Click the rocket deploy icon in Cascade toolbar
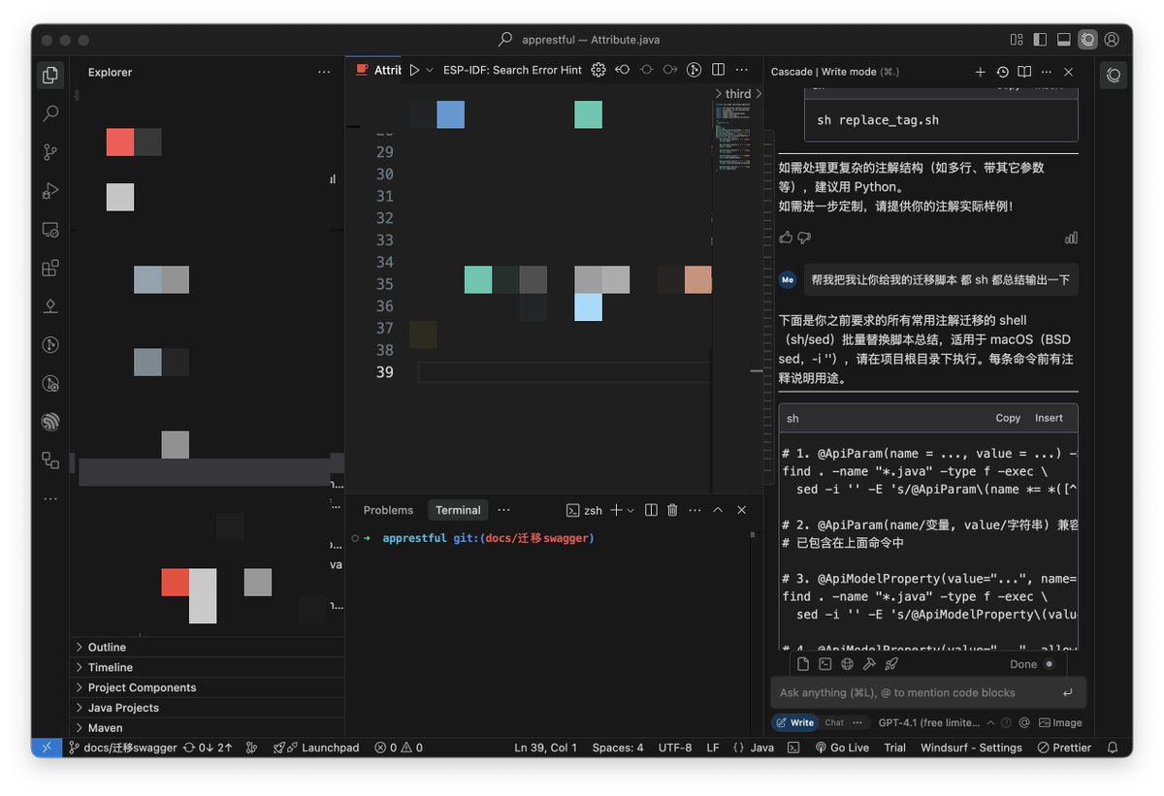The width and height of the screenshot is (1164, 796). 891,664
